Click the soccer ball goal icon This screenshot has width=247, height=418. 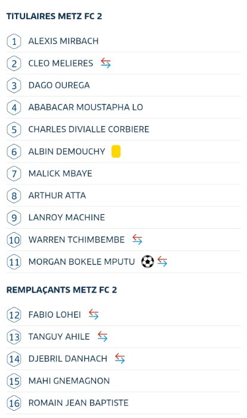[x=147, y=262]
